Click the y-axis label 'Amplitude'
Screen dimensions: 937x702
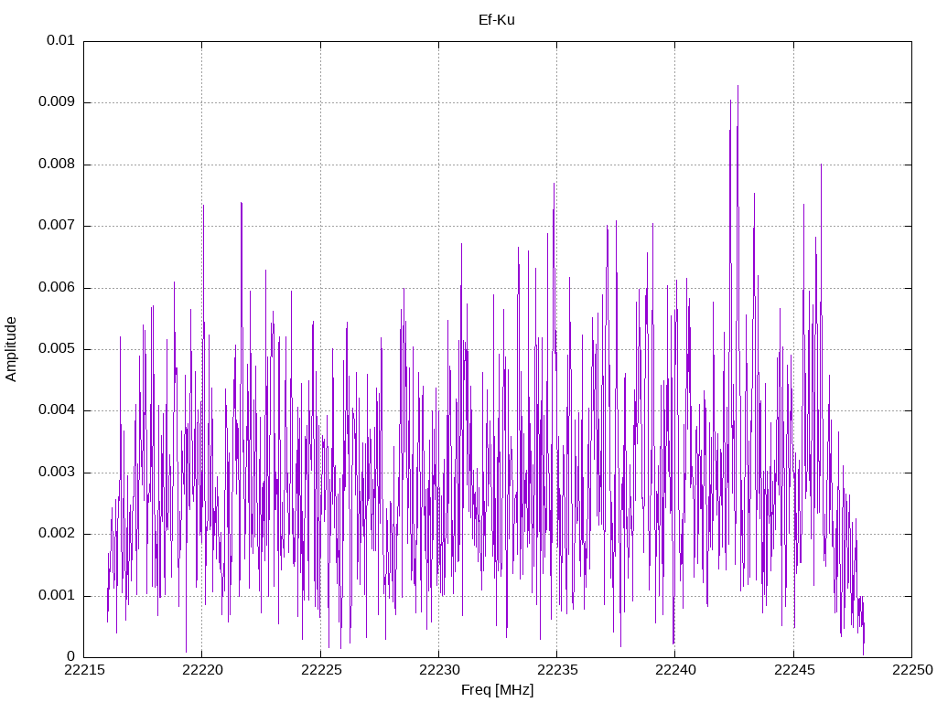[11, 349]
